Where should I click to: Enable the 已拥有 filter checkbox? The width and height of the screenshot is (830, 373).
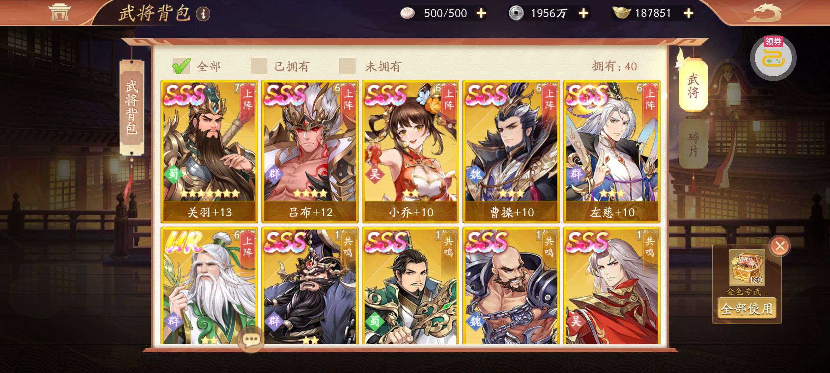[x=259, y=66]
